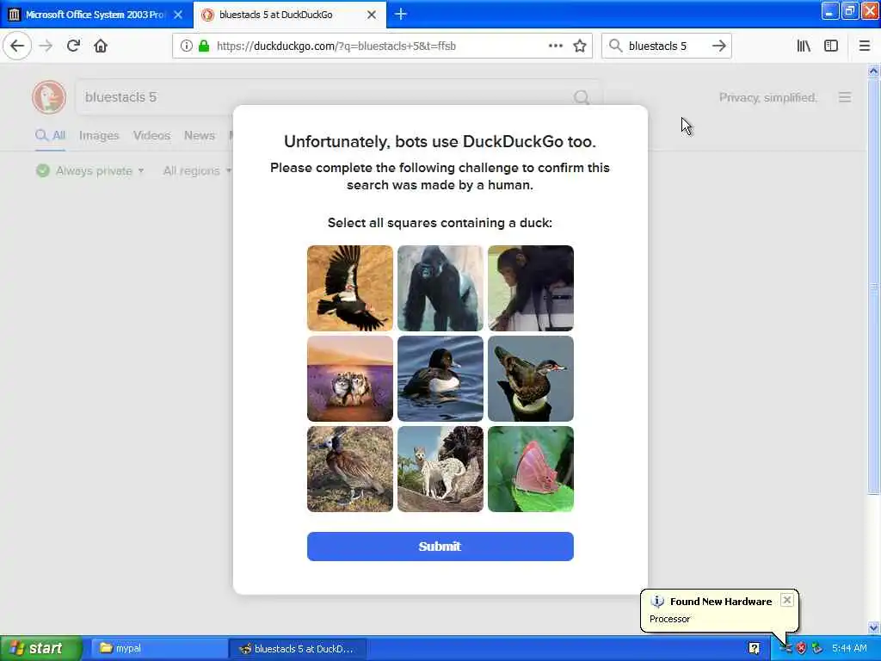This screenshot has height=661, width=881.
Task: Click the scrollbar up arrow
Action: 873,71
